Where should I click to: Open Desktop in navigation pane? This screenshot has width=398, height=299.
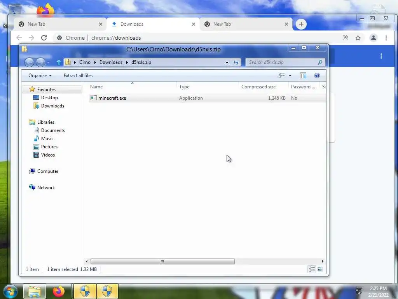(x=49, y=98)
